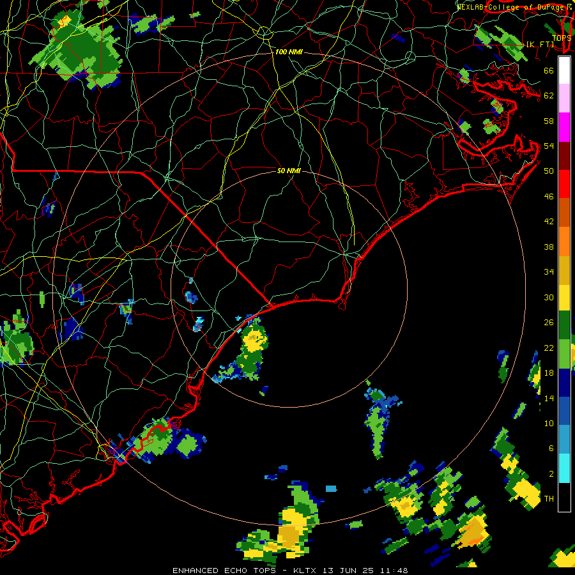
Task: Click the legend value "34"
Action: (549, 272)
